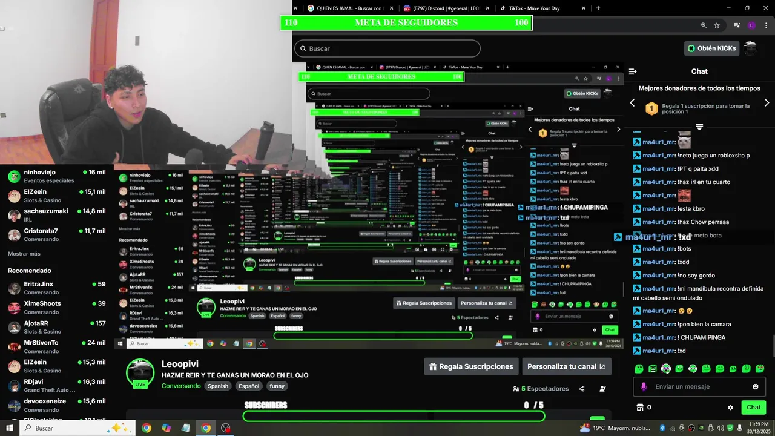
Task: Open sachauzumaki channel in sidebar
Action: click(57, 215)
